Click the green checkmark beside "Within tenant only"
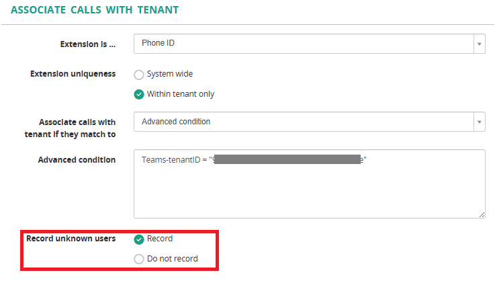Screen dimensions: 495x281 point(139,94)
